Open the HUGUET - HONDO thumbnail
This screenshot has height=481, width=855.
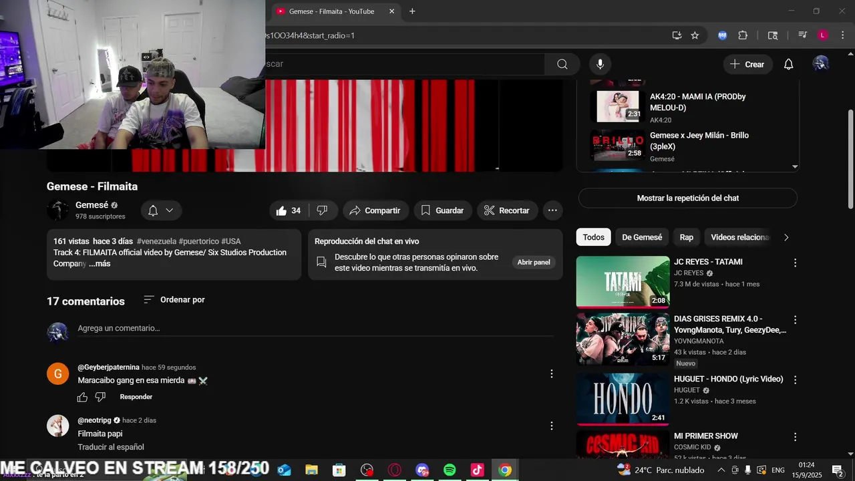tap(623, 399)
